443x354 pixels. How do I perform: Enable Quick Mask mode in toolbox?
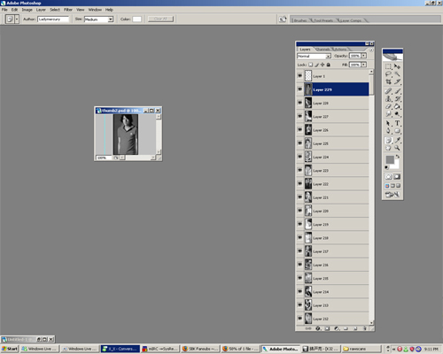397,177
